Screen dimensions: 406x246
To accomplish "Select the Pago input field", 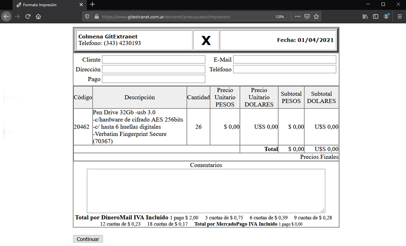I will coord(153,79).
